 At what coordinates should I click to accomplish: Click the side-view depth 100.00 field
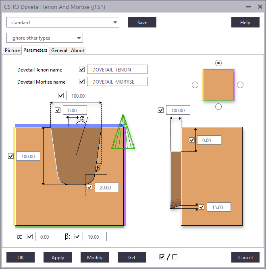click(x=178, y=110)
